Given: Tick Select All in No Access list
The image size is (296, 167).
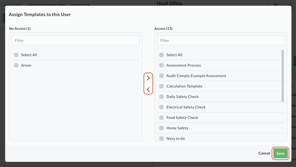Looking at the screenshot, I should pos(16,55).
